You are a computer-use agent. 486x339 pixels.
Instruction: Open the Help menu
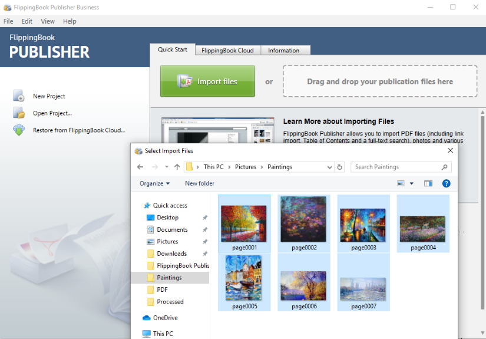(x=70, y=21)
